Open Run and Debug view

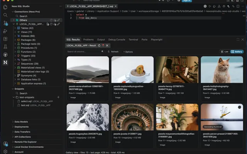(5, 31)
